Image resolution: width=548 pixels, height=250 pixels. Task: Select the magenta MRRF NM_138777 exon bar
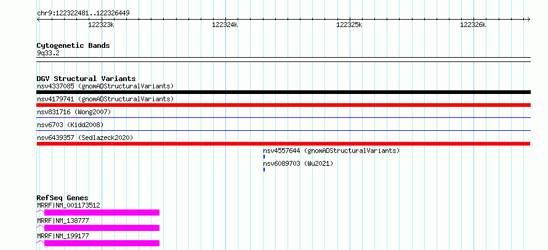pos(102,228)
